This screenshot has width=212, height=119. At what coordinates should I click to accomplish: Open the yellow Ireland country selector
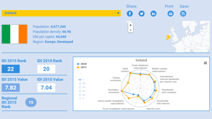(x=61, y=13)
